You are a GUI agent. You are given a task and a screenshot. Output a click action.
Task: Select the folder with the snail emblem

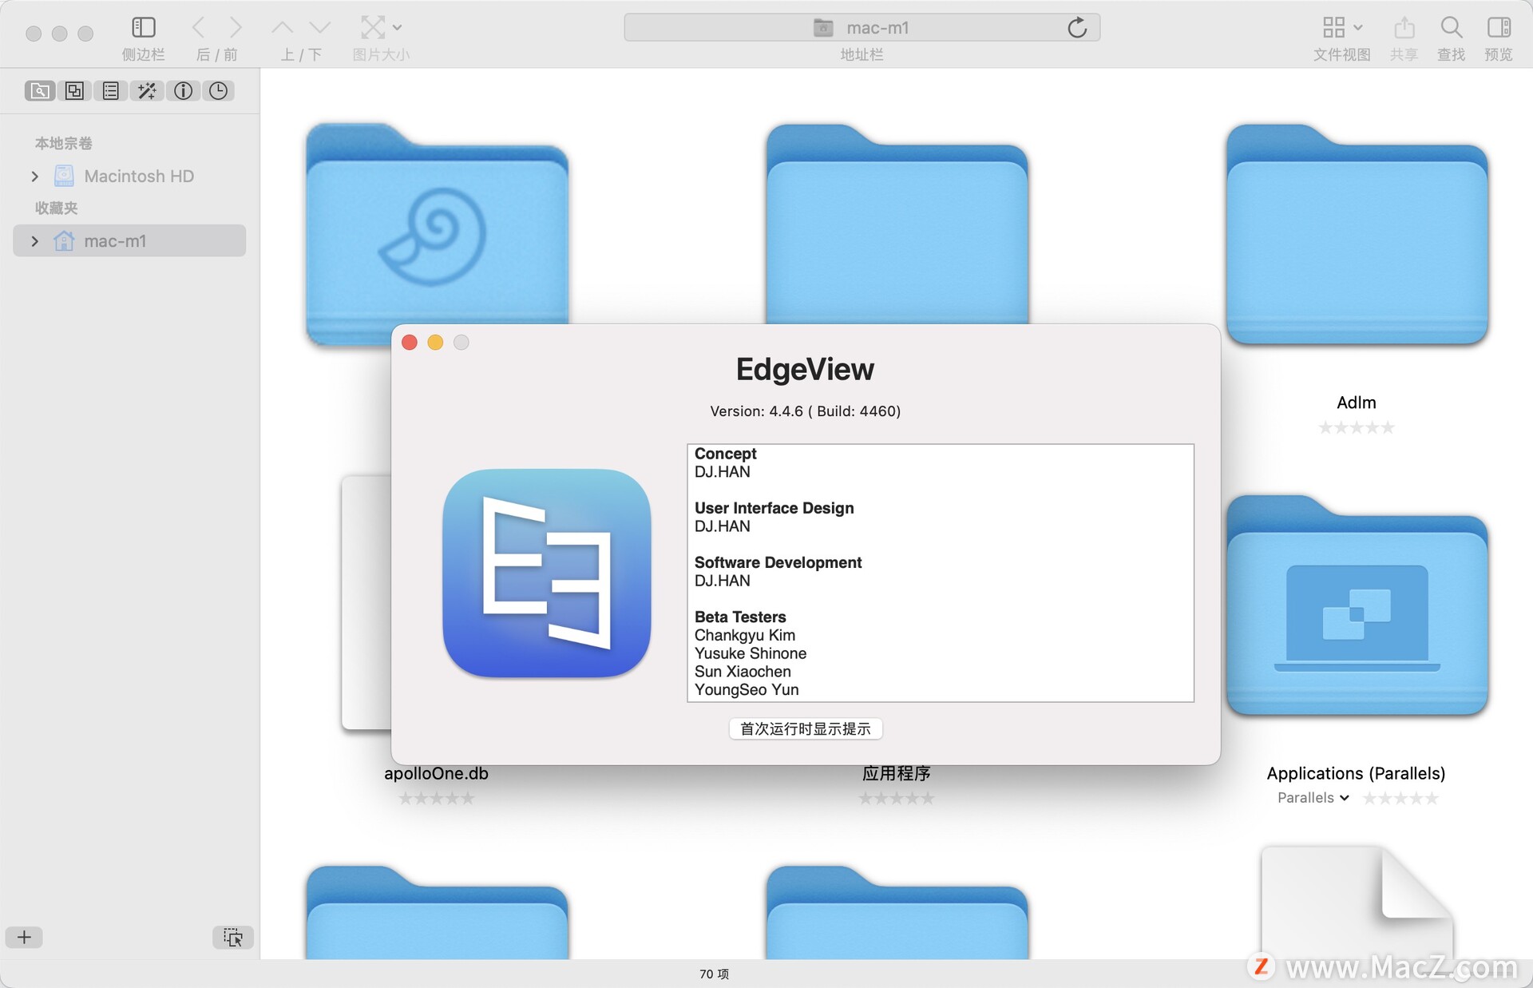(x=437, y=224)
